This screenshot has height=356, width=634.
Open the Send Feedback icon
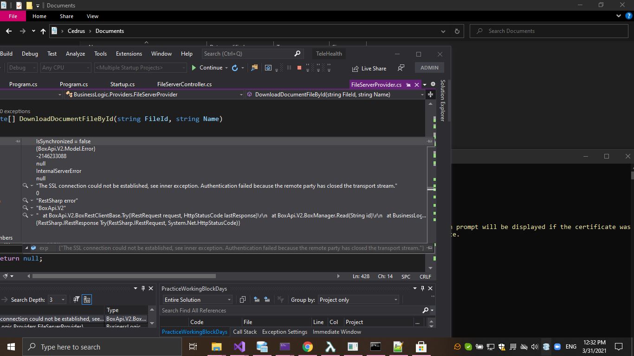click(x=401, y=68)
